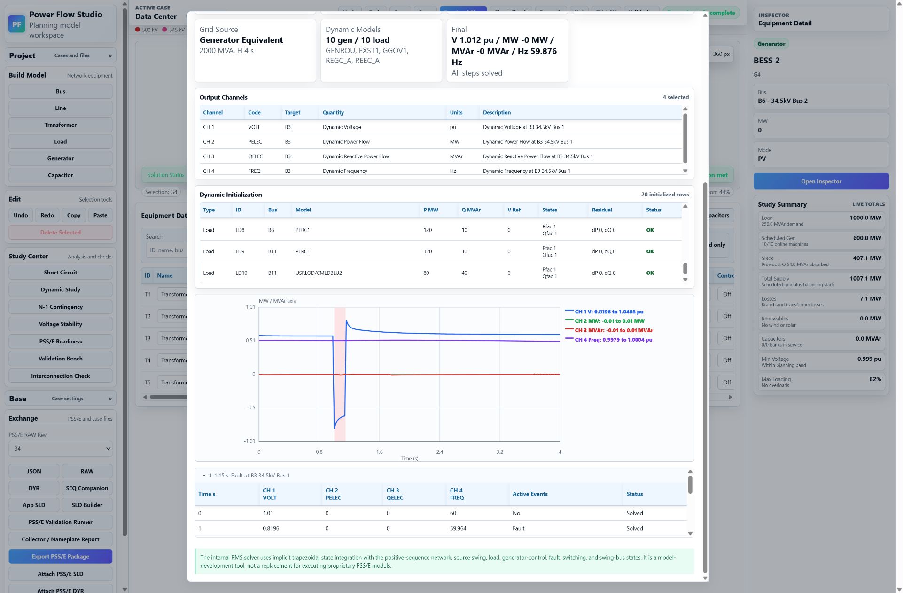Screen dimensions: 903x593
Task: Open the PSS/E RAW Rev dropdown
Action: coord(61,449)
